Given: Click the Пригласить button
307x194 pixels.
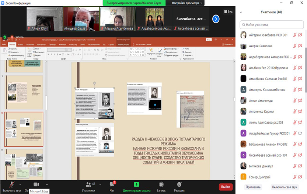Looking at the screenshot, I should pos(253,187).
